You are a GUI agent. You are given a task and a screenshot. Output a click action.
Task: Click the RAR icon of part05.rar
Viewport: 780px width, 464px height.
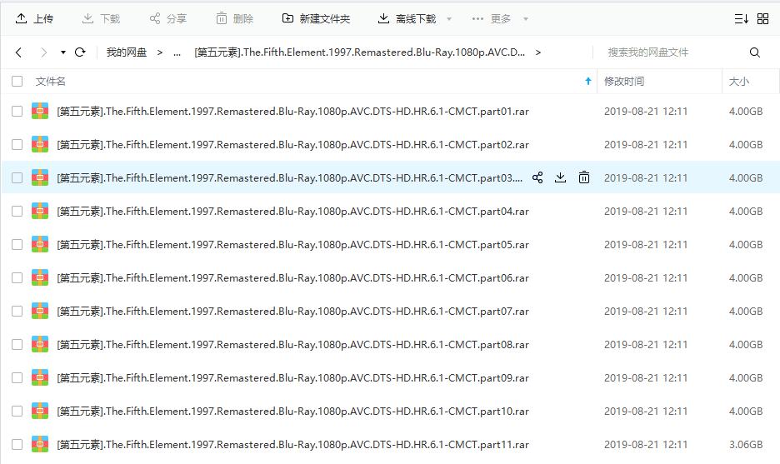click(40, 244)
